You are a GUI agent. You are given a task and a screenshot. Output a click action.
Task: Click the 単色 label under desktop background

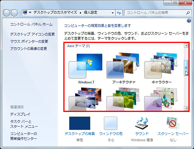click(80, 140)
